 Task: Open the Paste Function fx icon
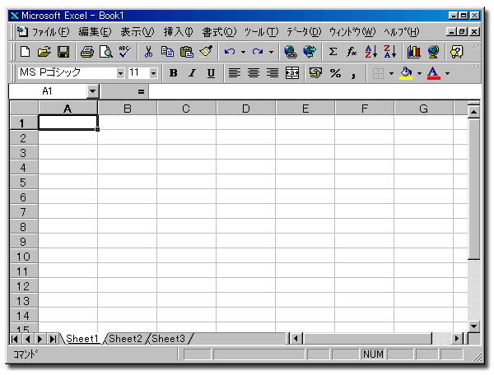(352, 52)
